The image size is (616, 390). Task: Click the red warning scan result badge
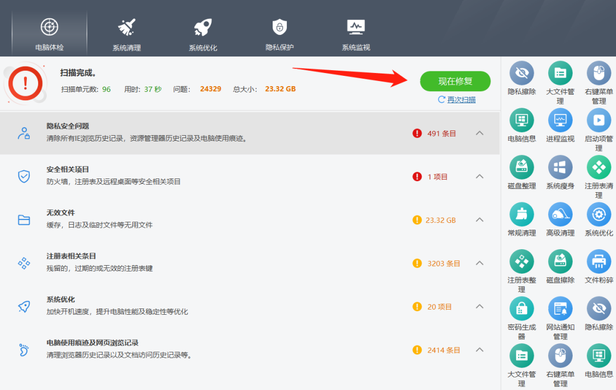coord(26,83)
